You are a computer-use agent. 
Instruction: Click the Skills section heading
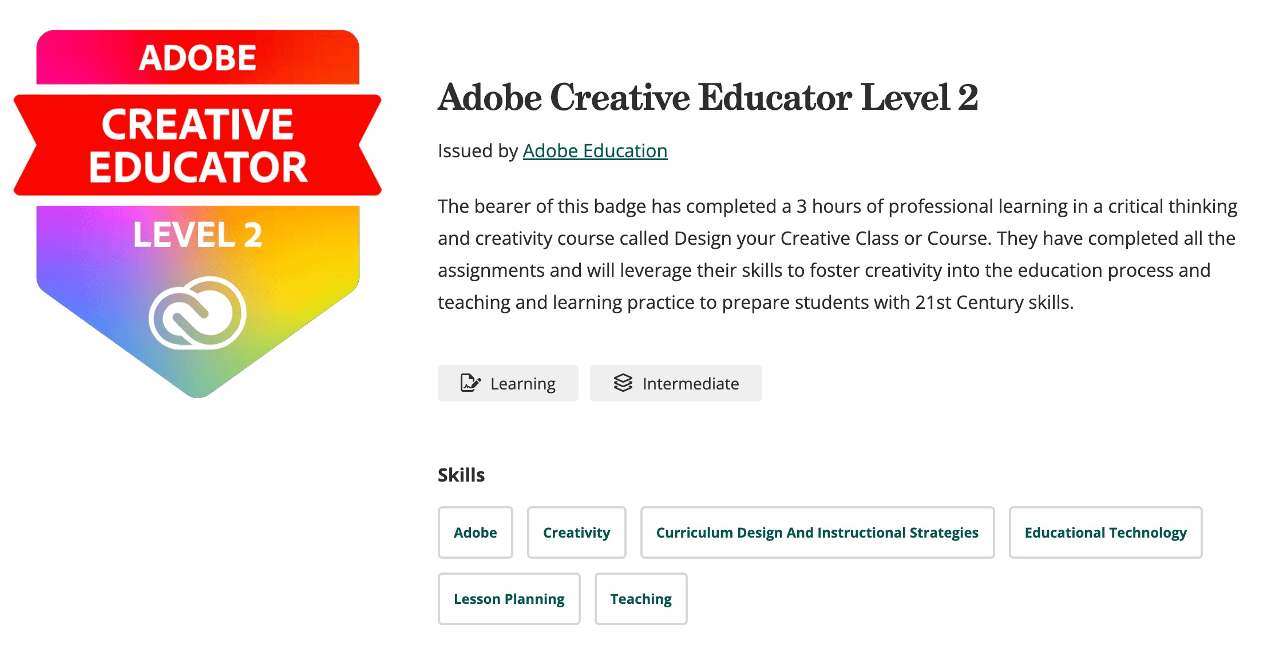[461, 475]
